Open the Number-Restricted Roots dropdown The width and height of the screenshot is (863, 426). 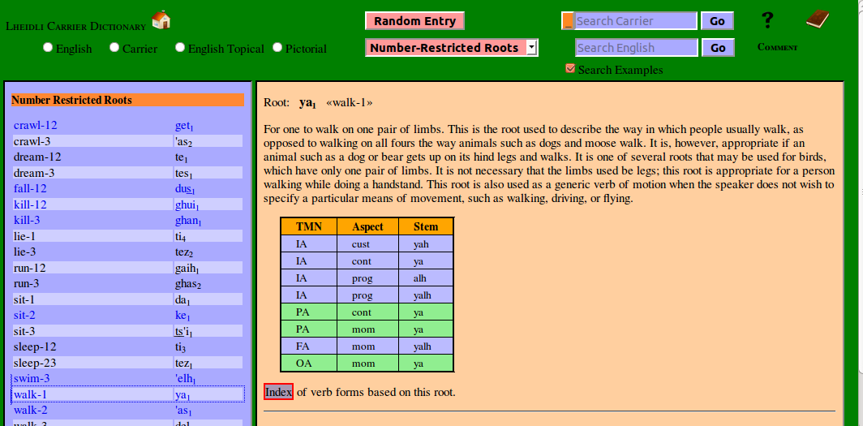pyautogui.click(x=451, y=48)
